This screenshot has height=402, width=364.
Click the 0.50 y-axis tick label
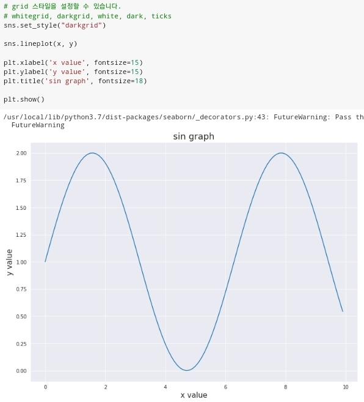point(21,316)
